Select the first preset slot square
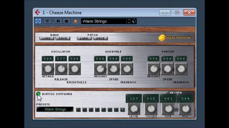 click(78, 110)
